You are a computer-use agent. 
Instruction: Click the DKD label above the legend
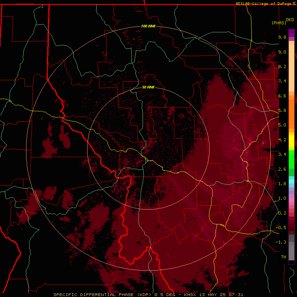tap(290, 20)
